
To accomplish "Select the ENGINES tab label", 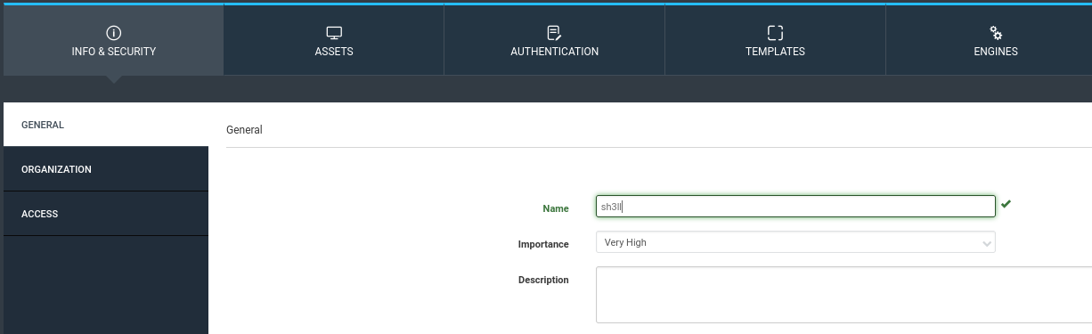I will (996, 52).
